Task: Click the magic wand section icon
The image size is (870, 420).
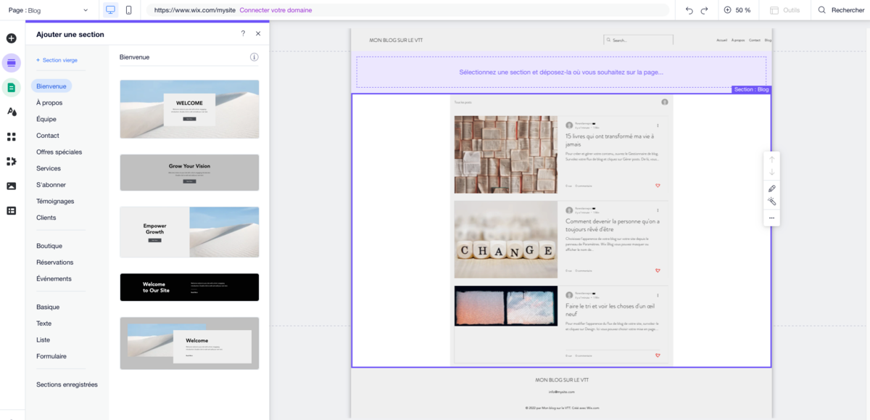Action: (771, 202)
